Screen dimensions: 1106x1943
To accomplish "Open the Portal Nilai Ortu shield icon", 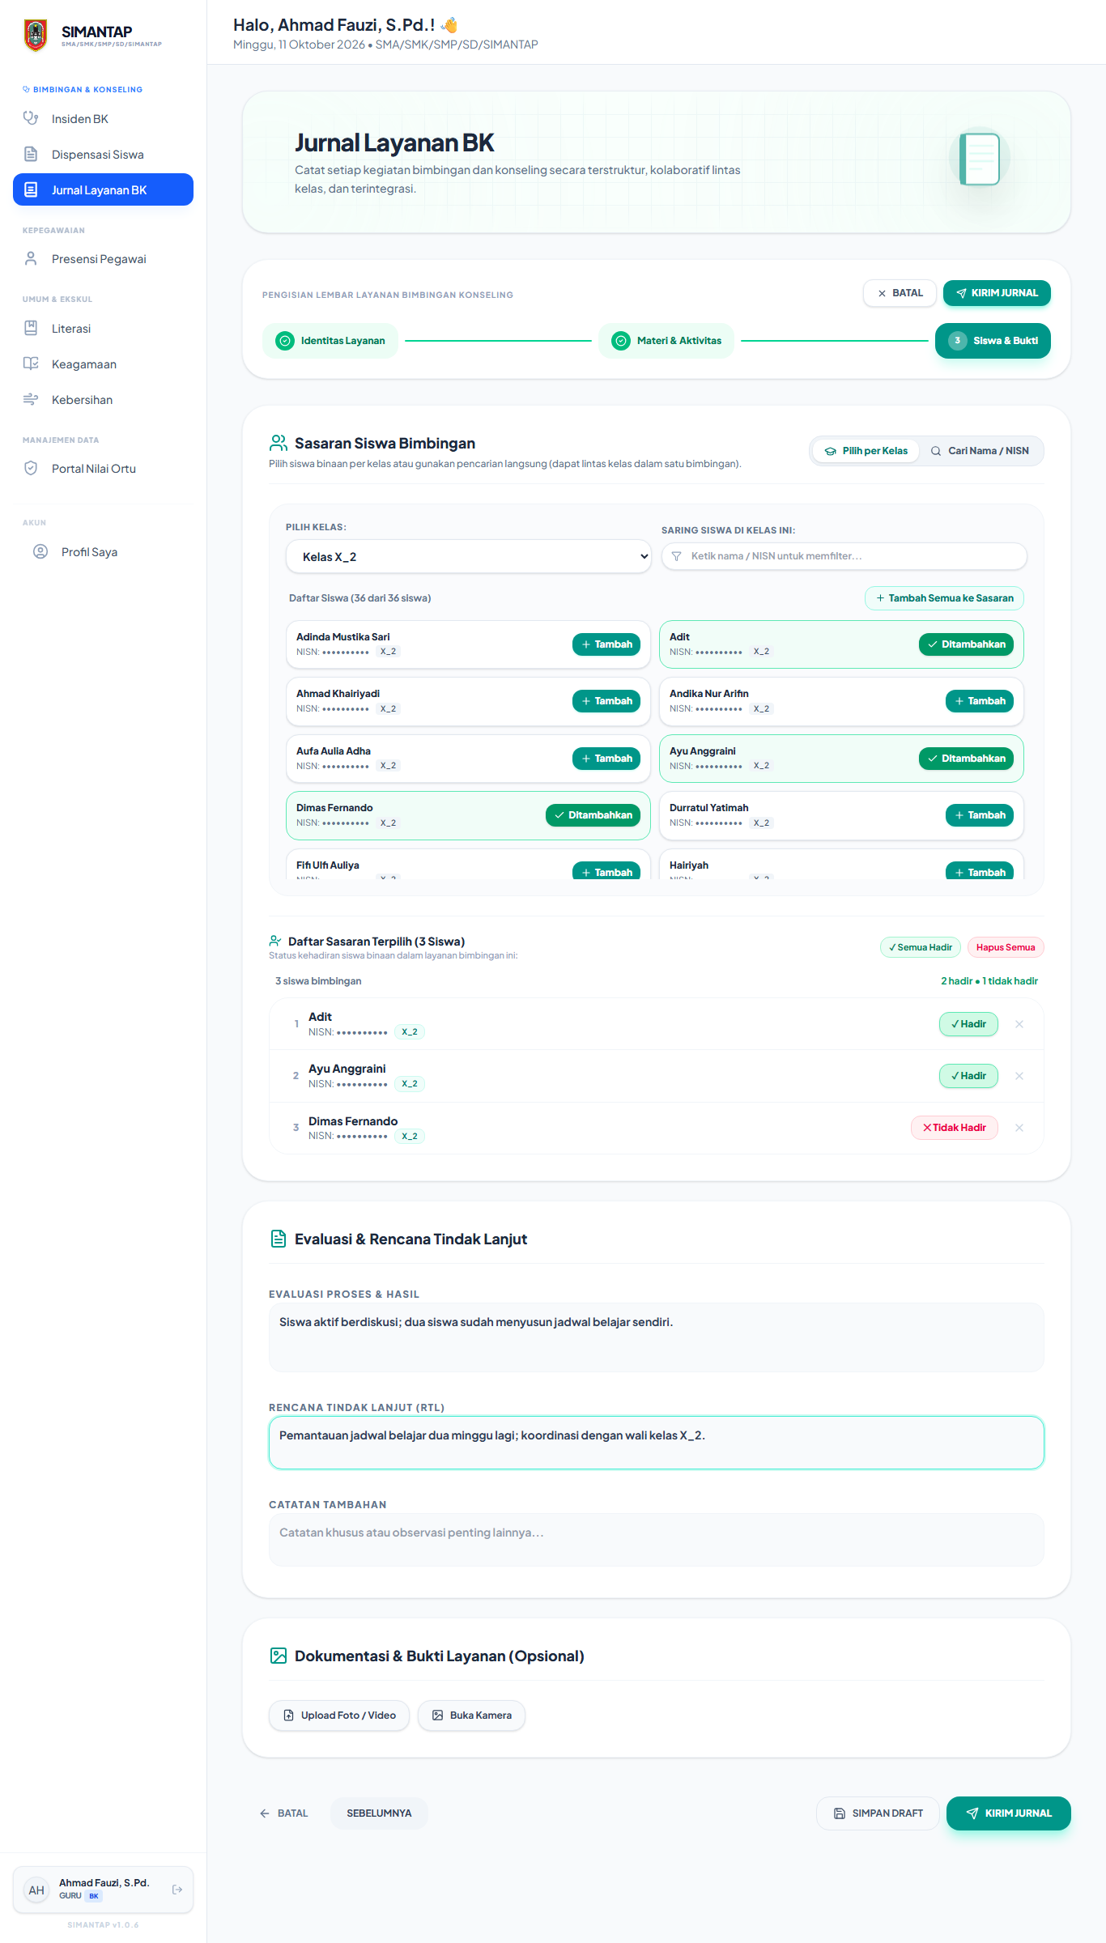I will click(x=31, y=468).
